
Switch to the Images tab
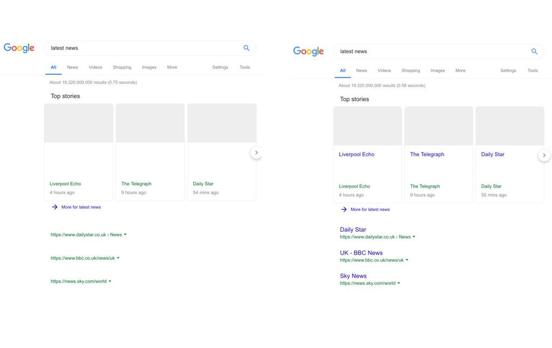[149, 67]
